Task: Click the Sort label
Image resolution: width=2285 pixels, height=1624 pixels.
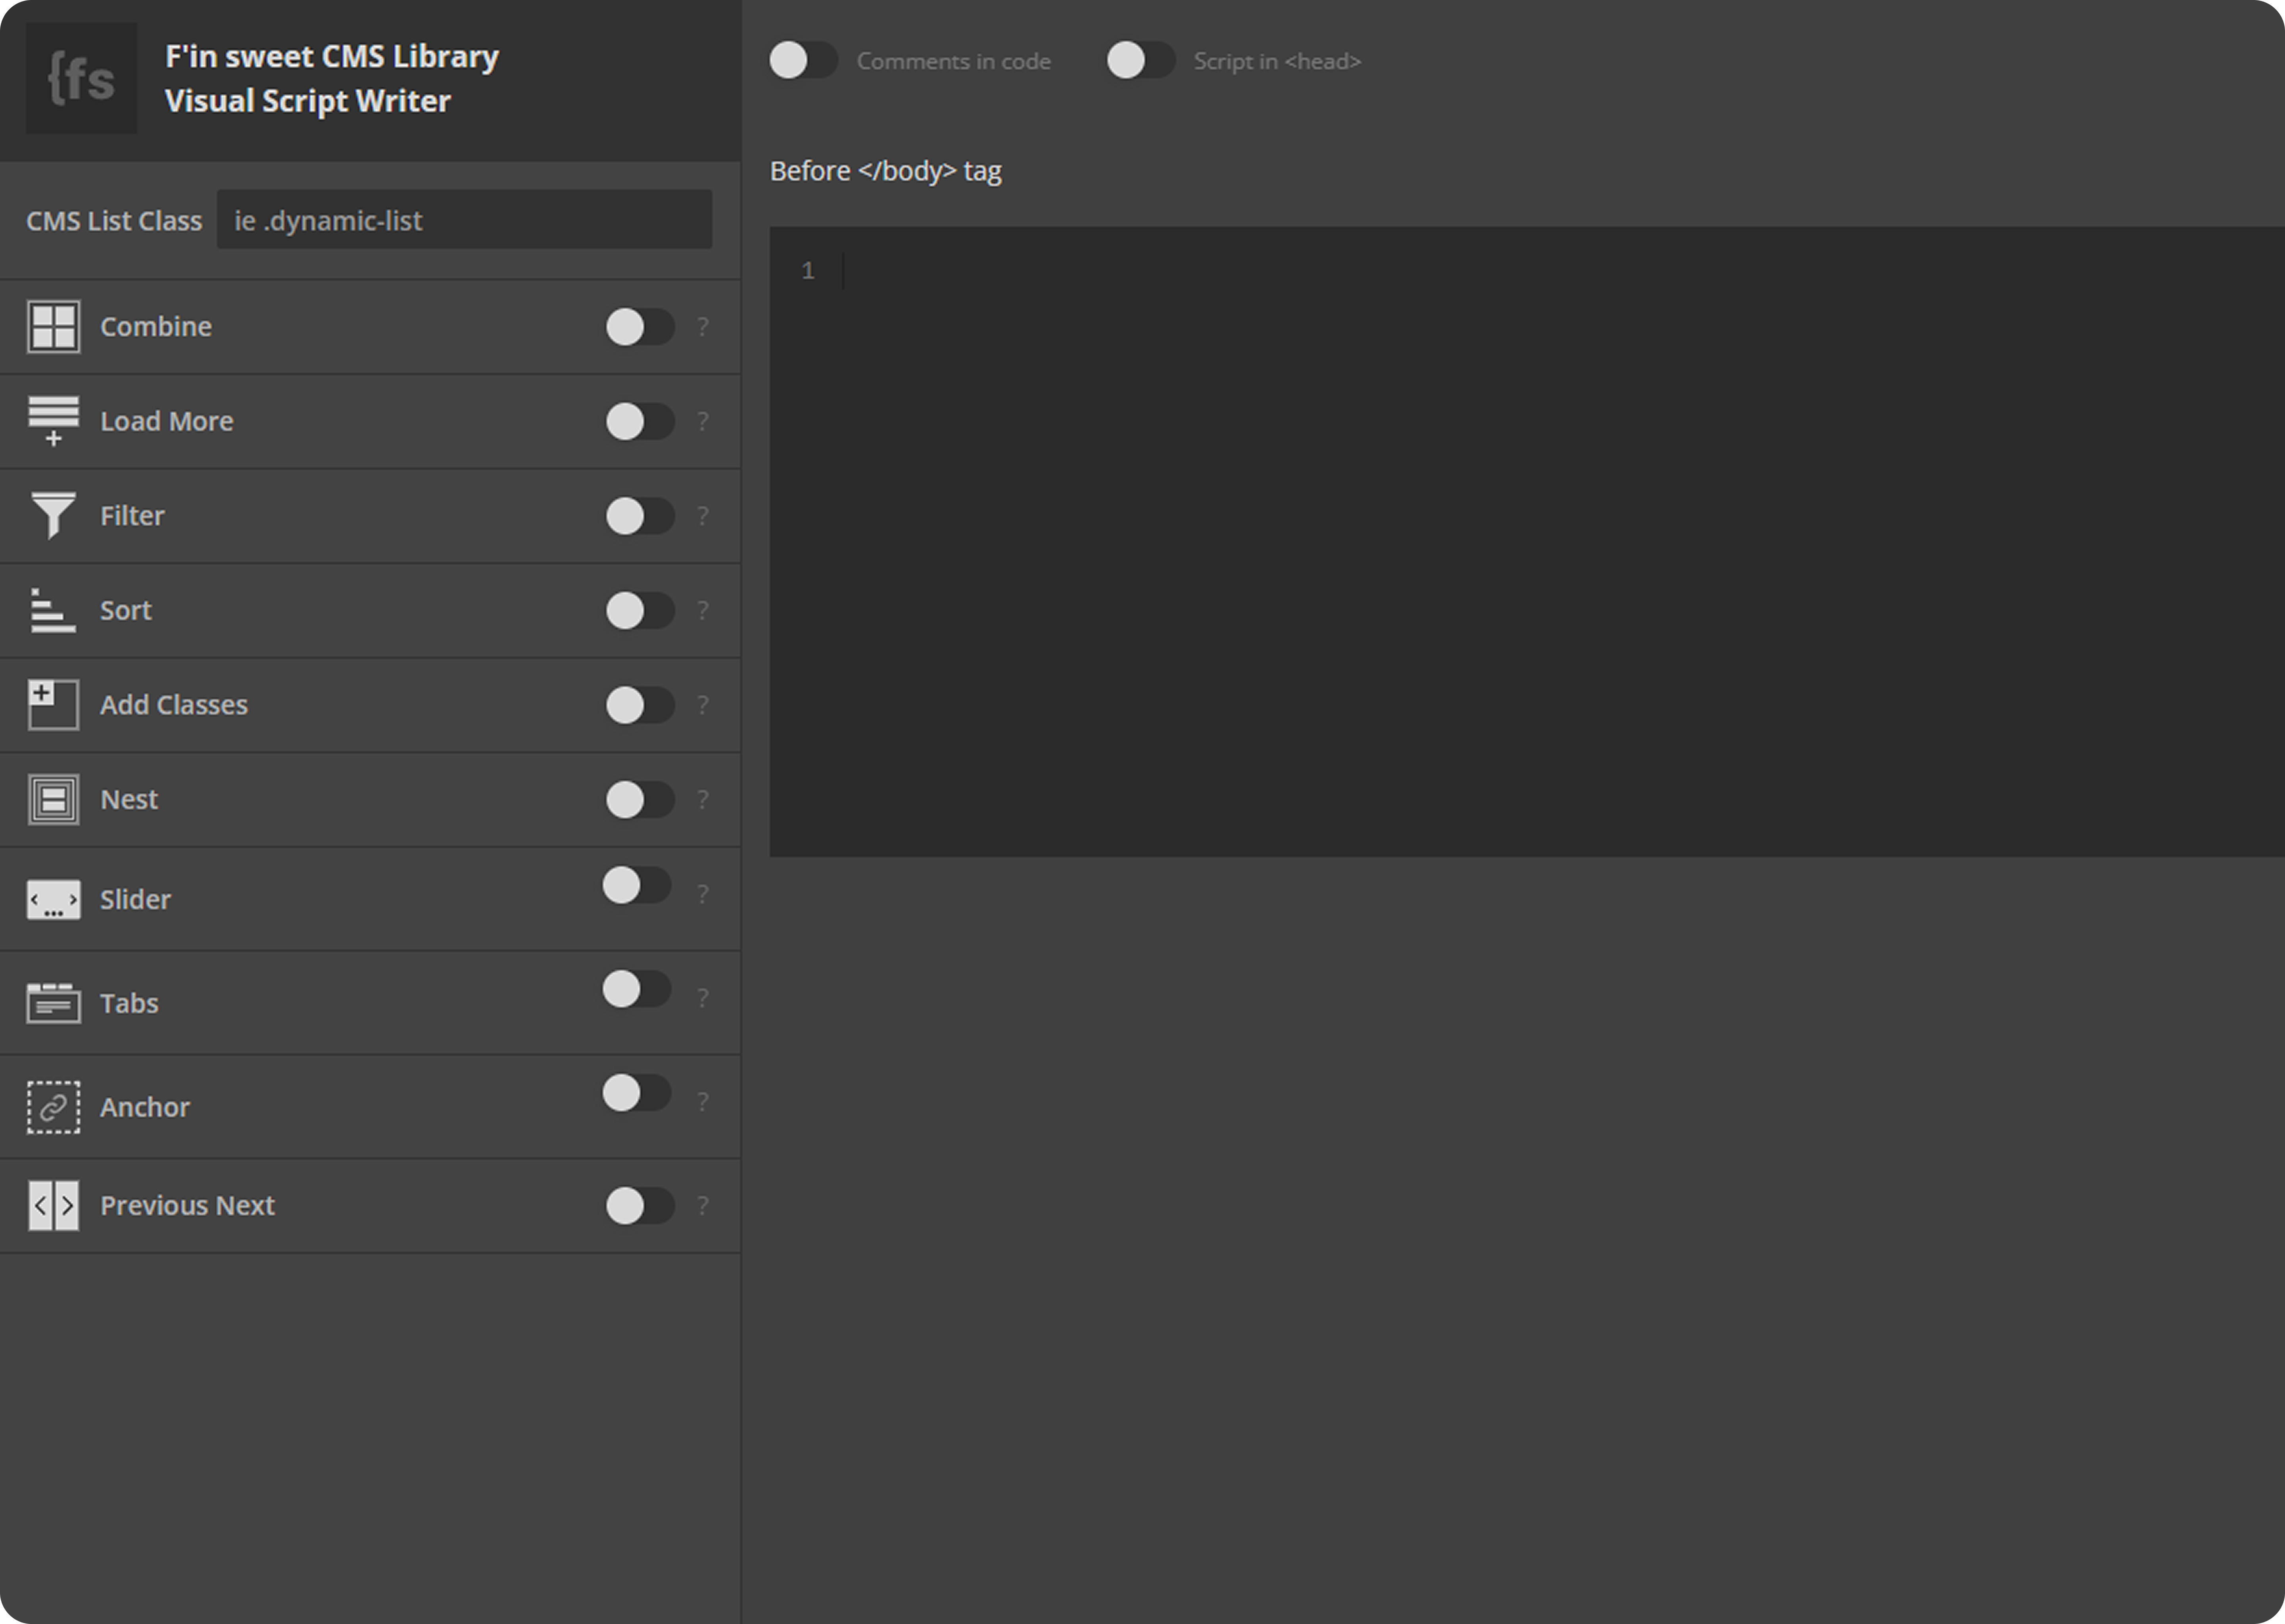Action: 126,610
